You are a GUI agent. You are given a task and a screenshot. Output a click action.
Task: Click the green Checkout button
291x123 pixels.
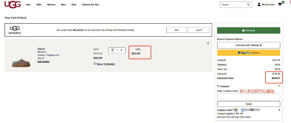coord(248,30)
